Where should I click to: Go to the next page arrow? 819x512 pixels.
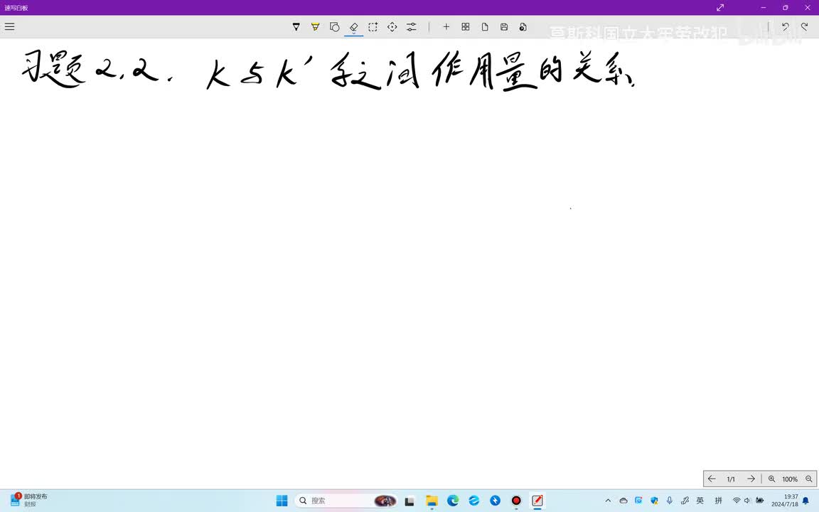[x=751, y=479]
